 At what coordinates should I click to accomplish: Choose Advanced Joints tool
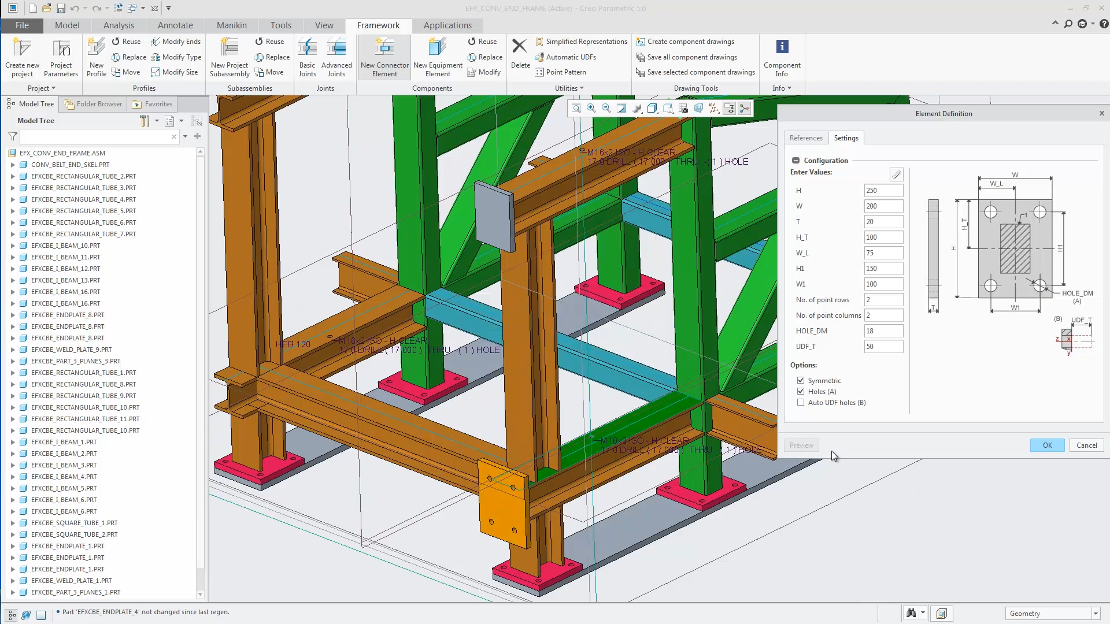tap(336, 57)
